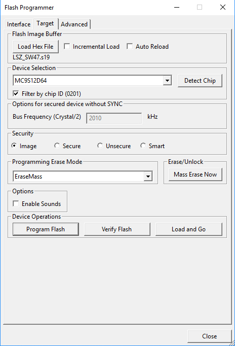Open the EraseMass erase mode dropdown
235x346 pixels.
[148, 177]
